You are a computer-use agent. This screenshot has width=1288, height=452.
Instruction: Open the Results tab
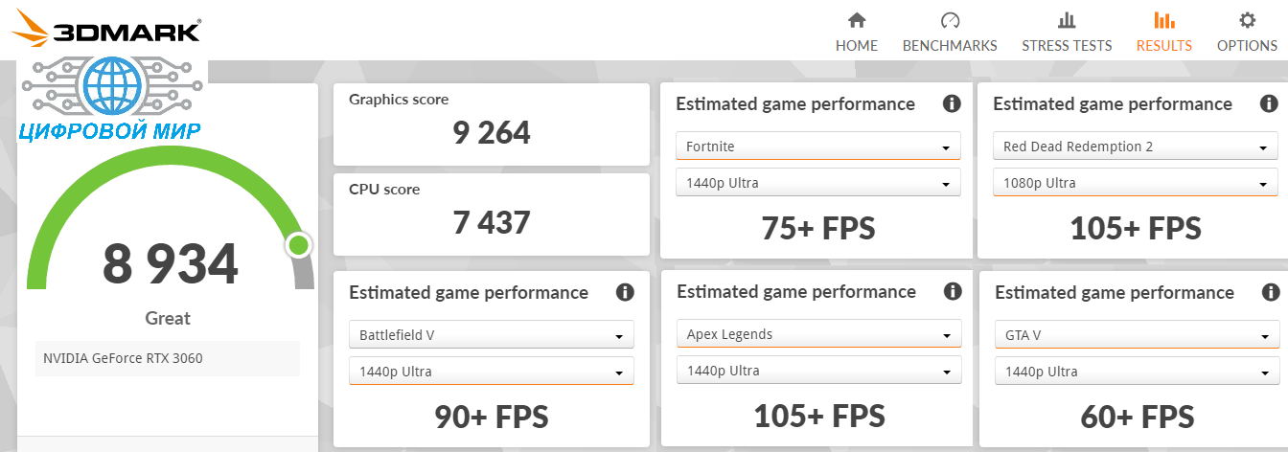click(1163, 33)
